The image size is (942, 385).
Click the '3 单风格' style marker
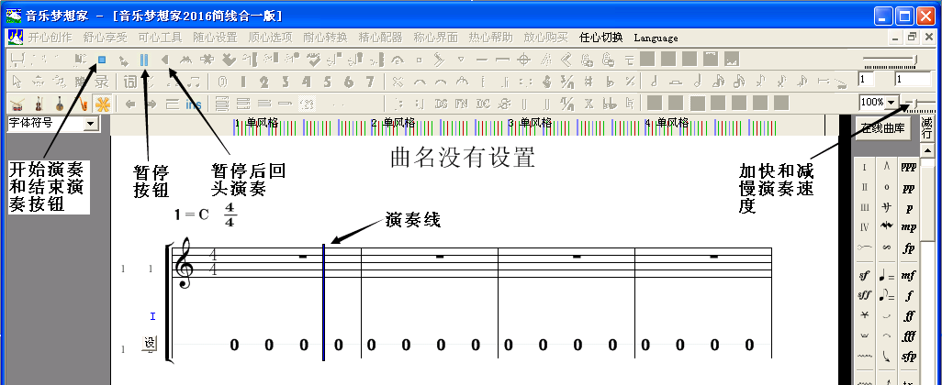pos(530,123)
